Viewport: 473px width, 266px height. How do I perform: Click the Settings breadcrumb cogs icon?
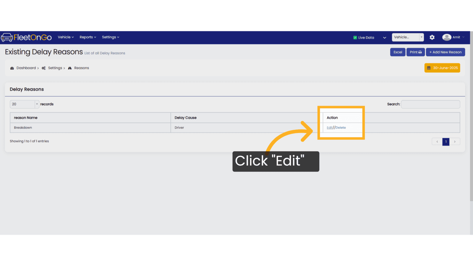43,68
